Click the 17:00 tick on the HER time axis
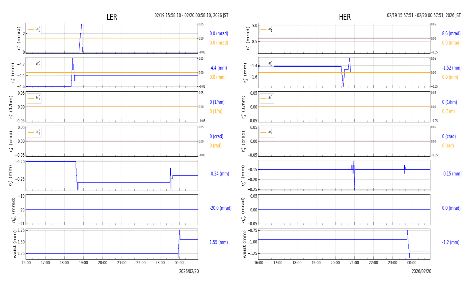 [278, 263]
